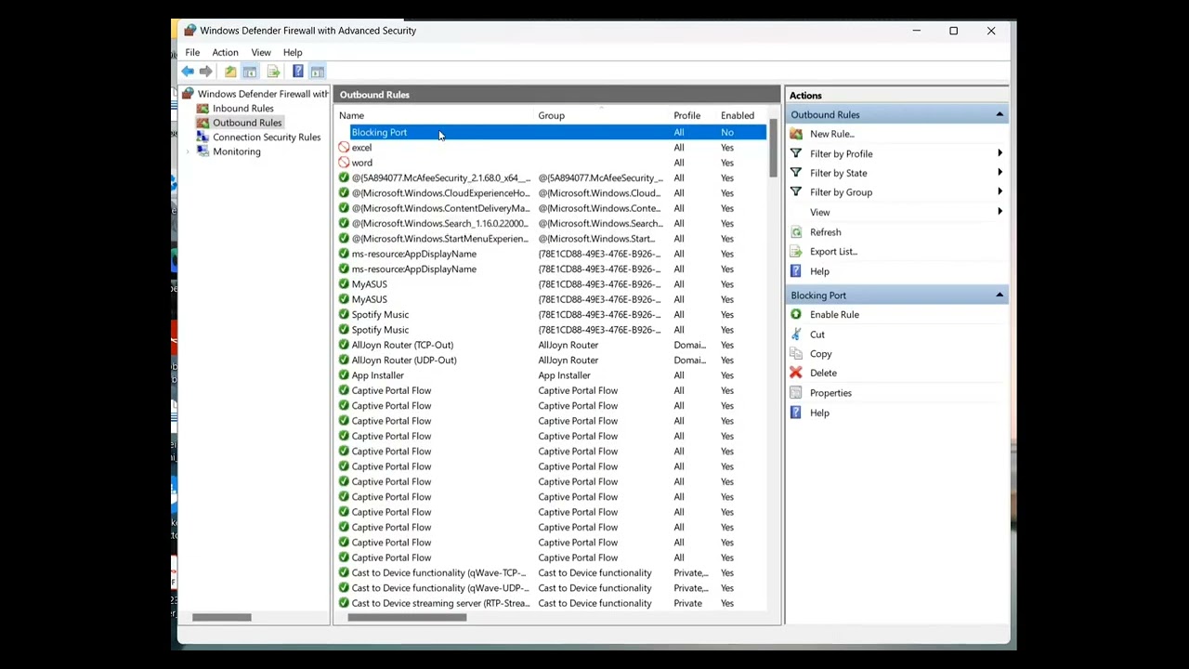Click the Forward arrow toolbar icon
The height and width of the screenshot is (669, 1189).
pyautogui.click(x=205, y=72)
